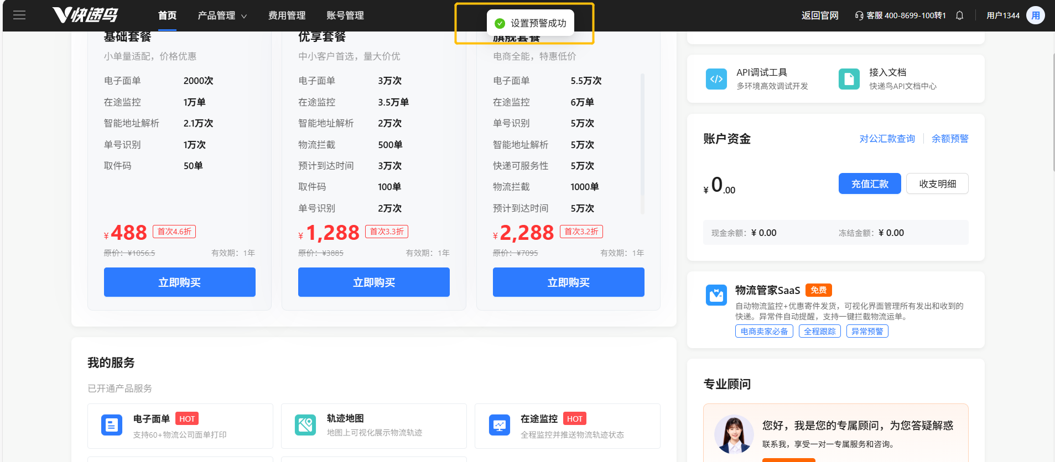This screenshot has width=1055, height=462.
Task: View 收支明细 records
Action: coord(937,184)
